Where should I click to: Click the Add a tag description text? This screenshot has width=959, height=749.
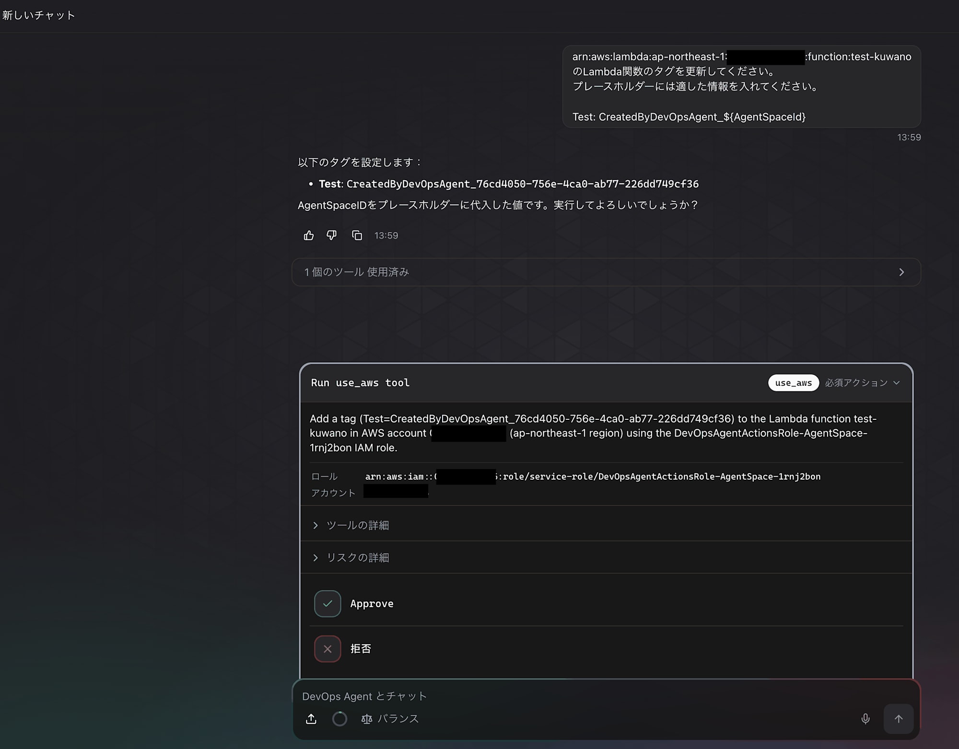coord(593,433)
